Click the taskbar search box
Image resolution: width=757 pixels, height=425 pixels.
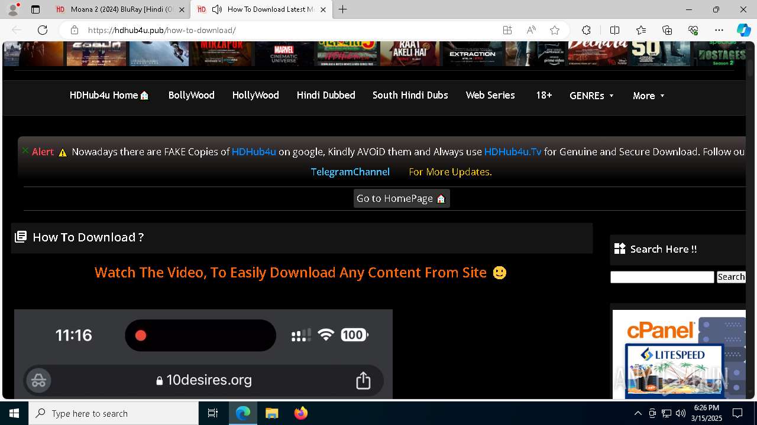[x=114, y=413]
